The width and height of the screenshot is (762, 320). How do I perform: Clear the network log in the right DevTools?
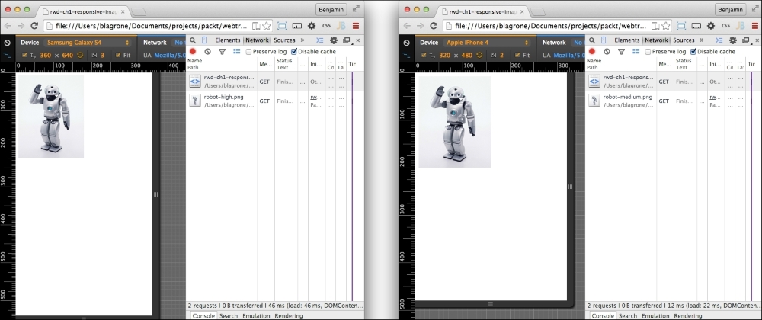[607, 51]
